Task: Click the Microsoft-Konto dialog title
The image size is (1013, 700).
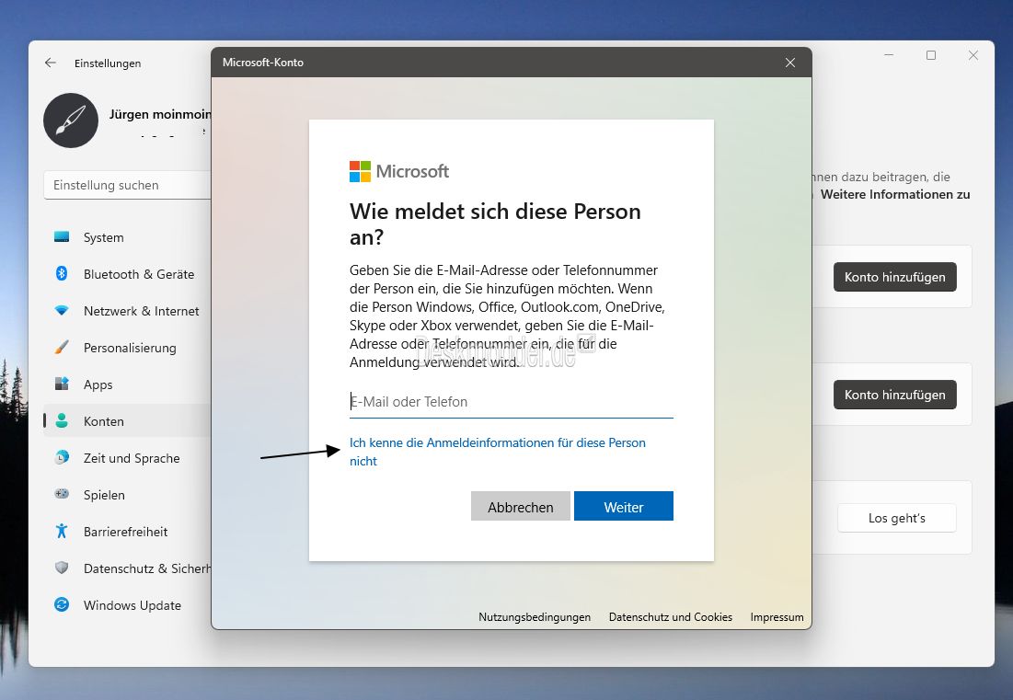Action: pos(263,63)
